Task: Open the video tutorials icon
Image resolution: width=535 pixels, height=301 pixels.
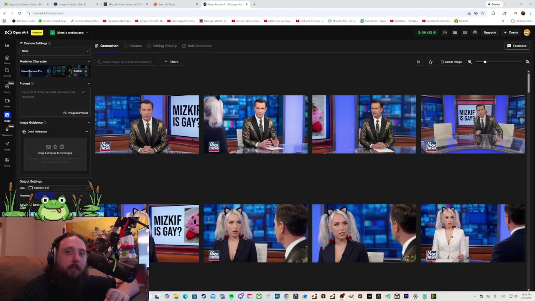Action: pyautogui.click(x=465, y=33)
